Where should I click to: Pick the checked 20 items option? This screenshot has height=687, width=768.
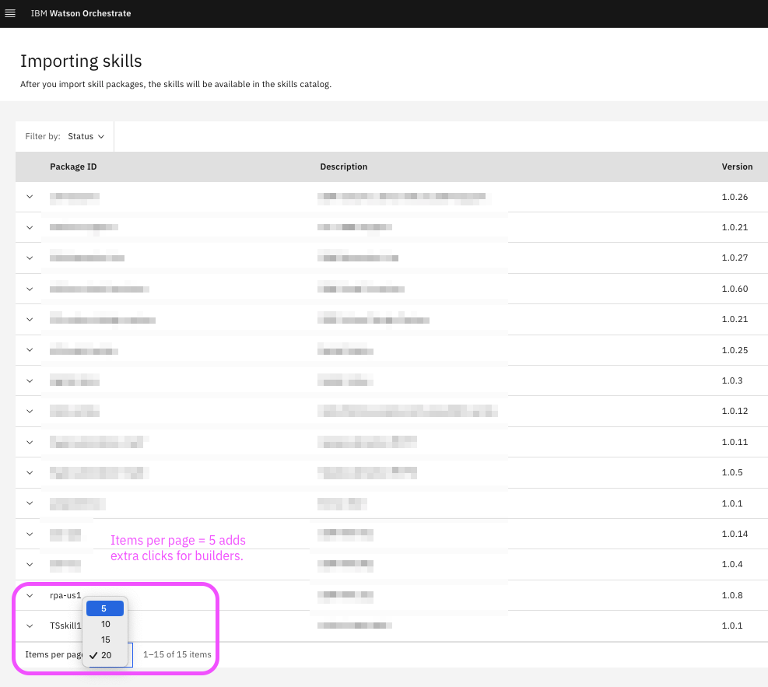pos(106,655)
